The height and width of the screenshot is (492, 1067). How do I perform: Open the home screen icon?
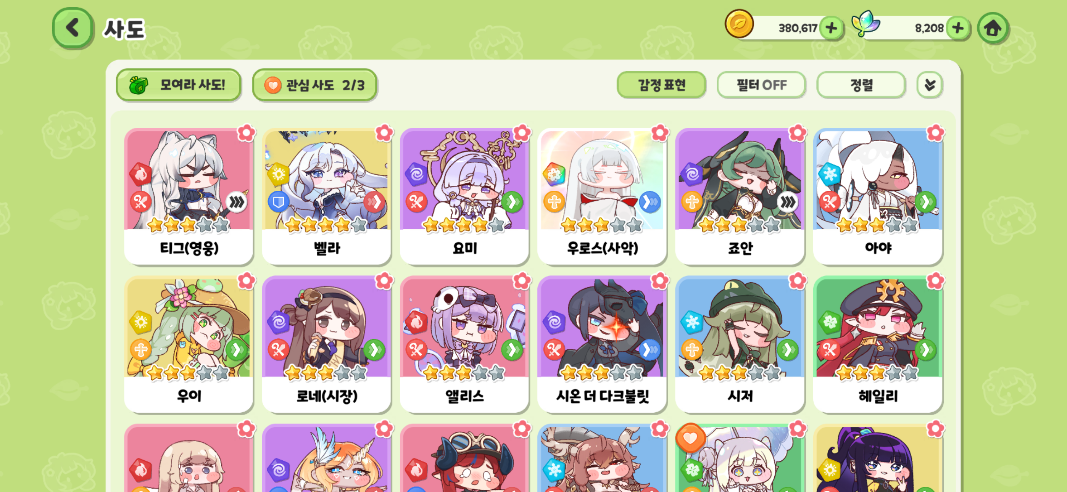[993, 28]
